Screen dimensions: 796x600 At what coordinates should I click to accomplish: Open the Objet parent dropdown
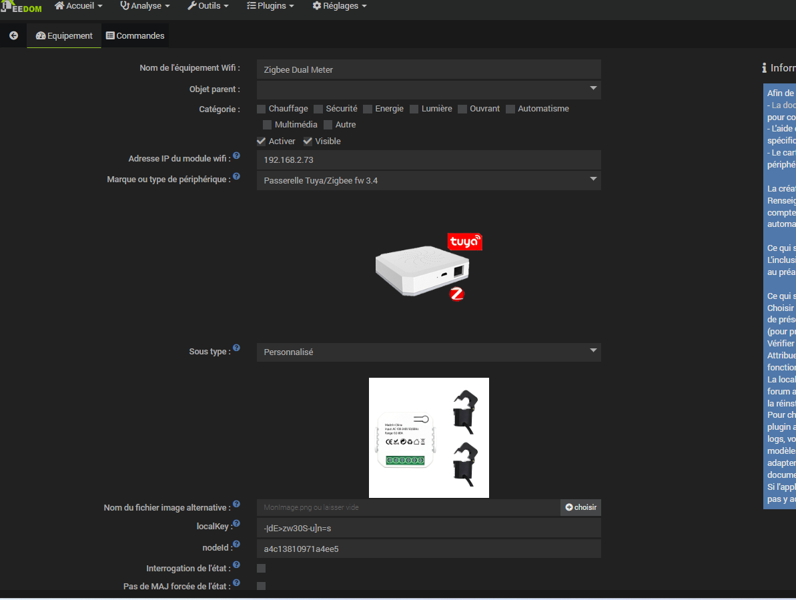click(429, 90)
